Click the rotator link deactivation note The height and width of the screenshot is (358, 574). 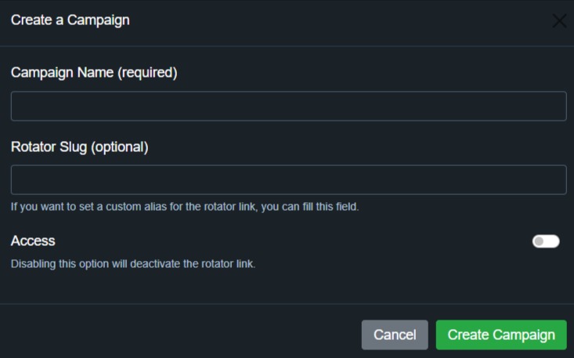133,263
